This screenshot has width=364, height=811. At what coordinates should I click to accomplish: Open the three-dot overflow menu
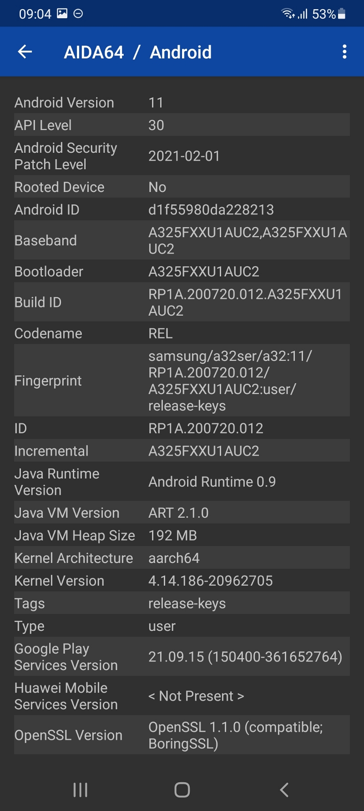344,52
